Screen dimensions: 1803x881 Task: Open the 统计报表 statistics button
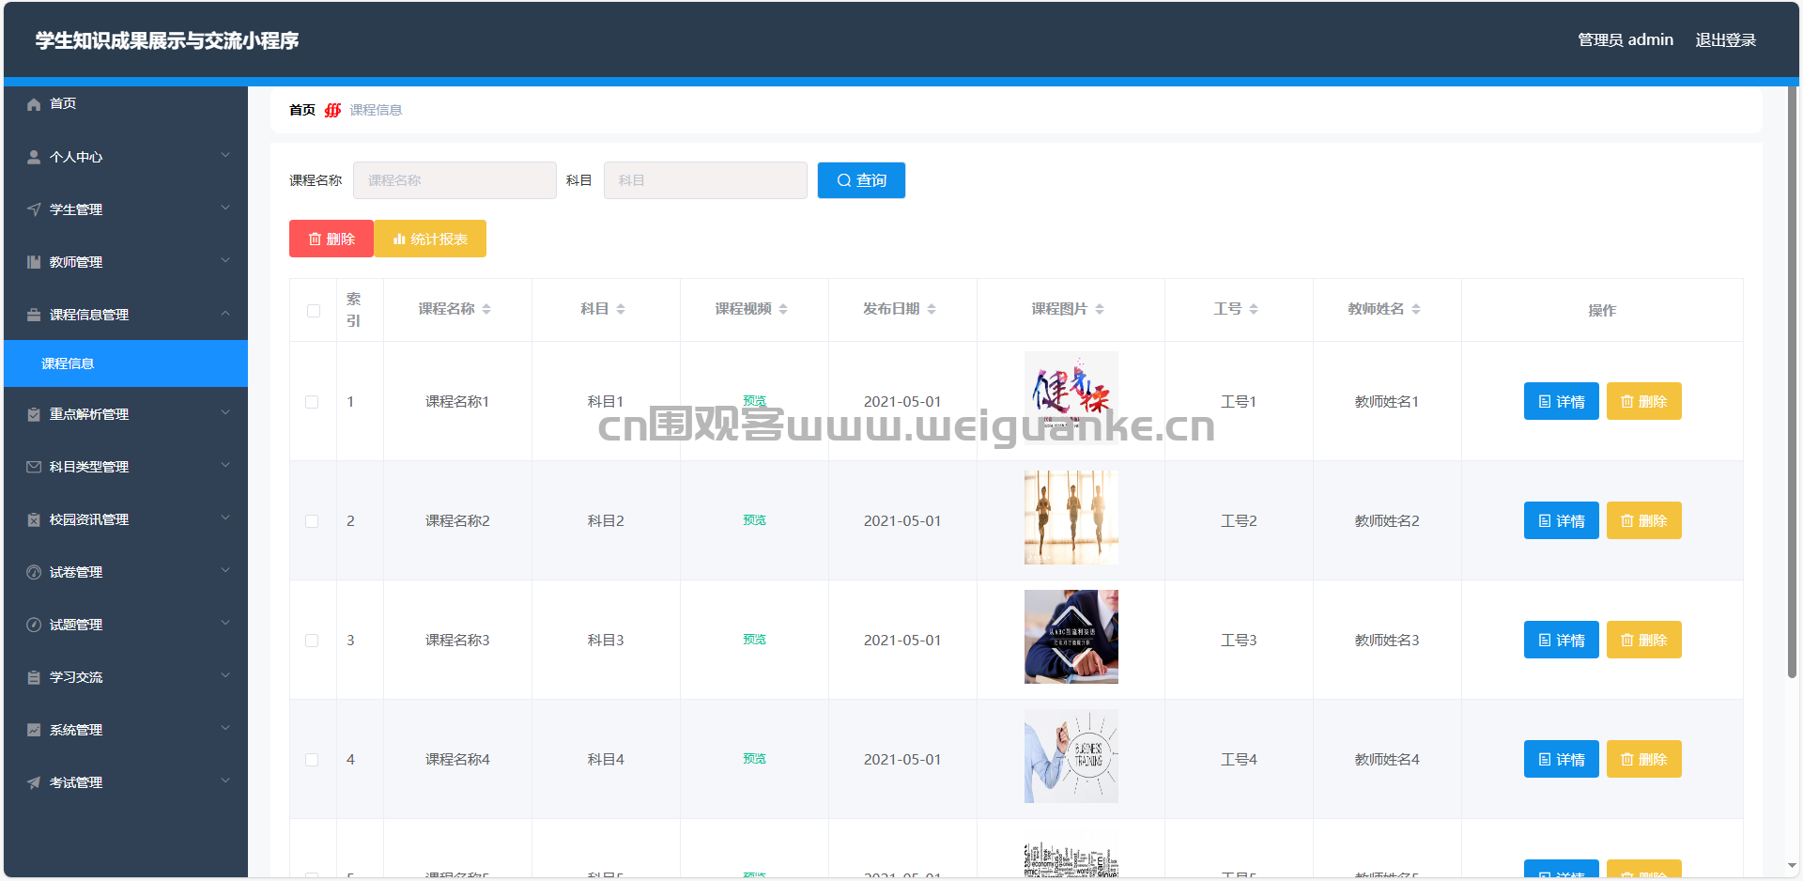pyautogui.click(x=430, y=239)
